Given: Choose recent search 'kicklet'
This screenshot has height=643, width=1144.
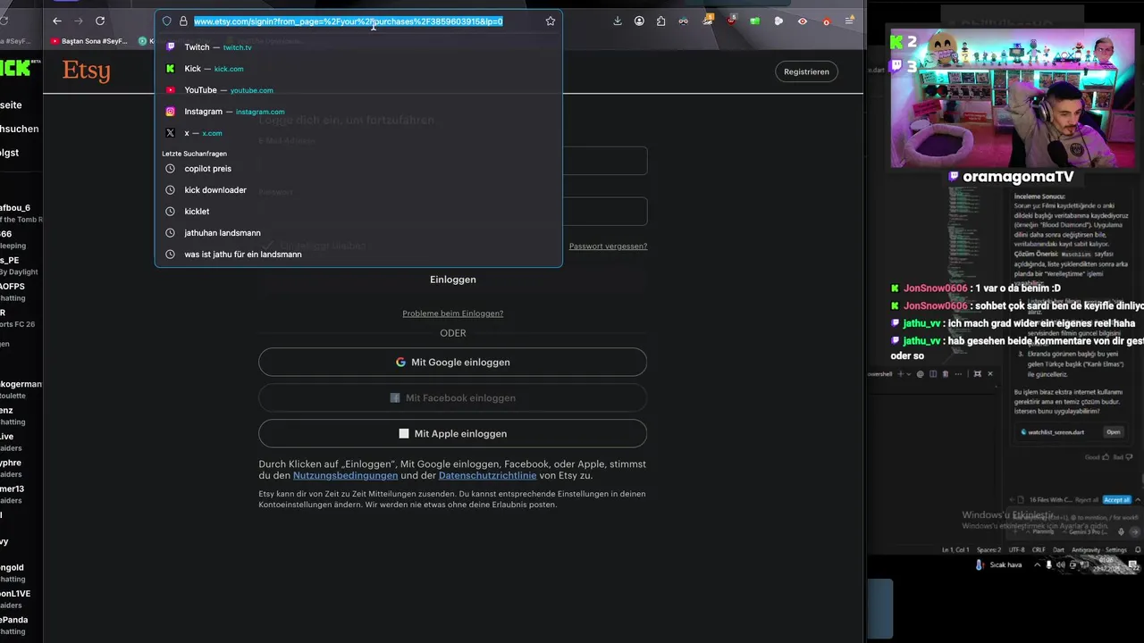Looking at the screenshot, I should tap(358, 212).
